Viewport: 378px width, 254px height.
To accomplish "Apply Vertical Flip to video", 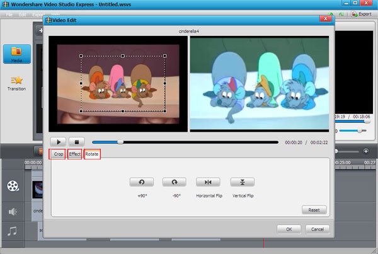I will tap(242, 182).
